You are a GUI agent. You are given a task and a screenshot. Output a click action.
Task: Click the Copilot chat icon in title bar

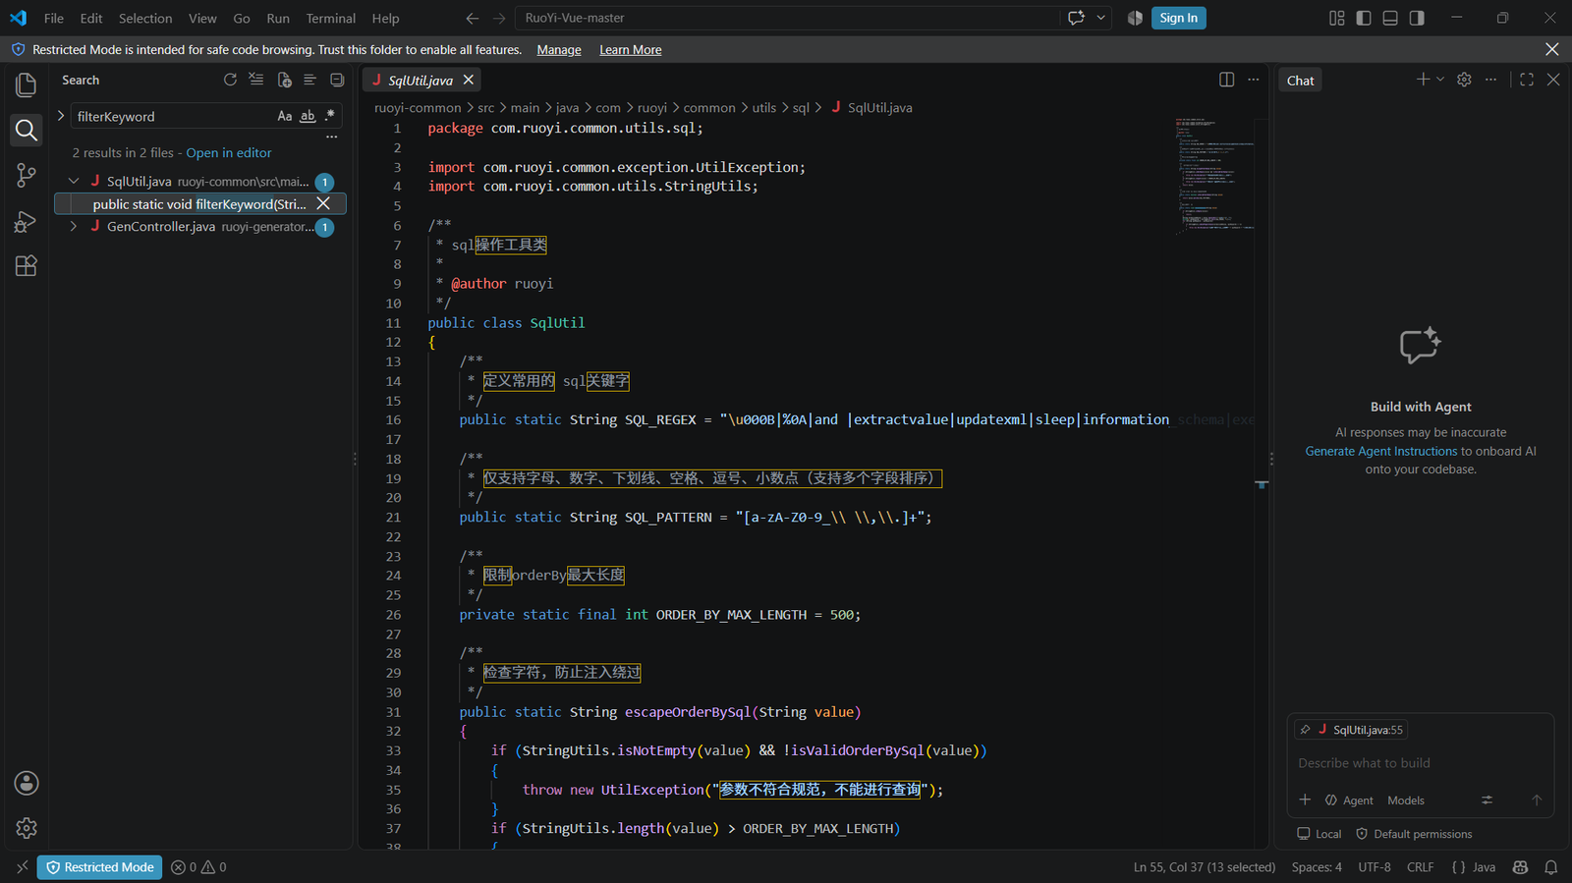[1076, 18]
